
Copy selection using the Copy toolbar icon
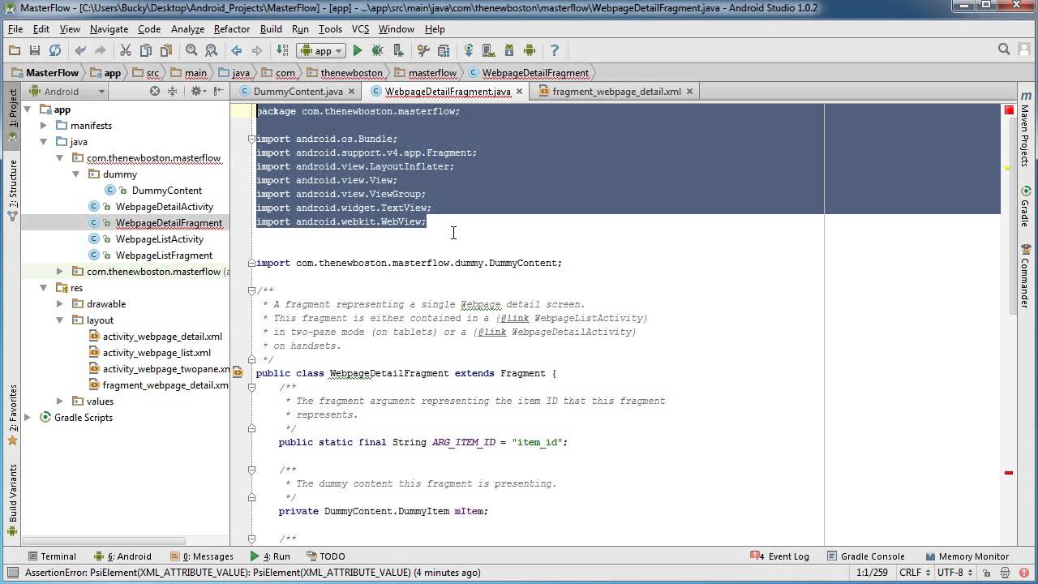(x=146, y=50)
